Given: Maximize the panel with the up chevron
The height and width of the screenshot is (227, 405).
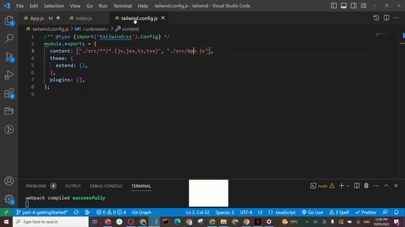Looking at the screenshot, I should coord(386,185).
